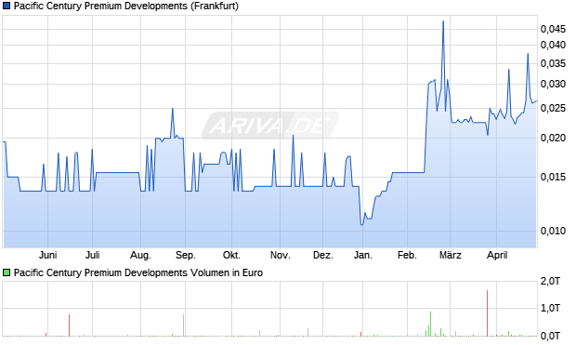Click the red volume bar in mid-June
Image resolution: width=576 pixels, height=345 pixels.
(69, 325)
